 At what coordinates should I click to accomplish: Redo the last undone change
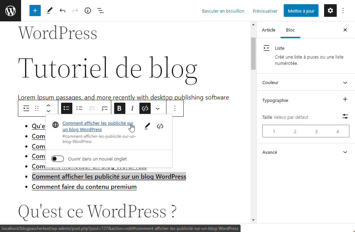coord(75,11)
